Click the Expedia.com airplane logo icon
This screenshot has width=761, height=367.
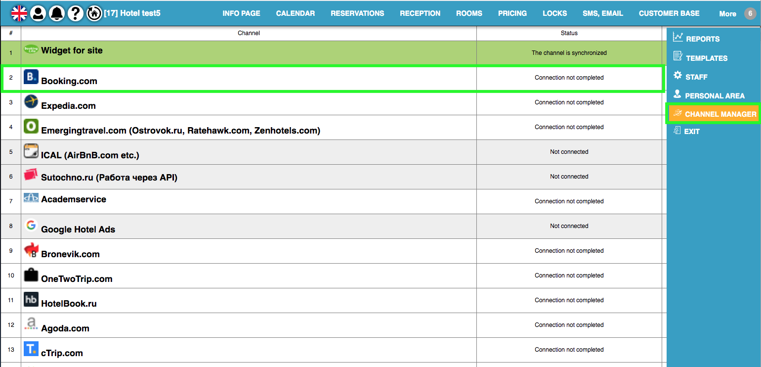coord(31,101)
